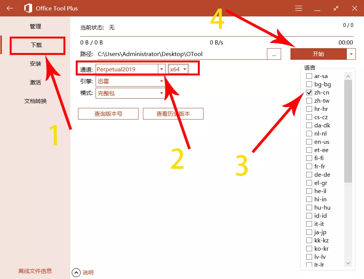
Task: Open the 管理 section in the sidebar
Action: [35, 26]
